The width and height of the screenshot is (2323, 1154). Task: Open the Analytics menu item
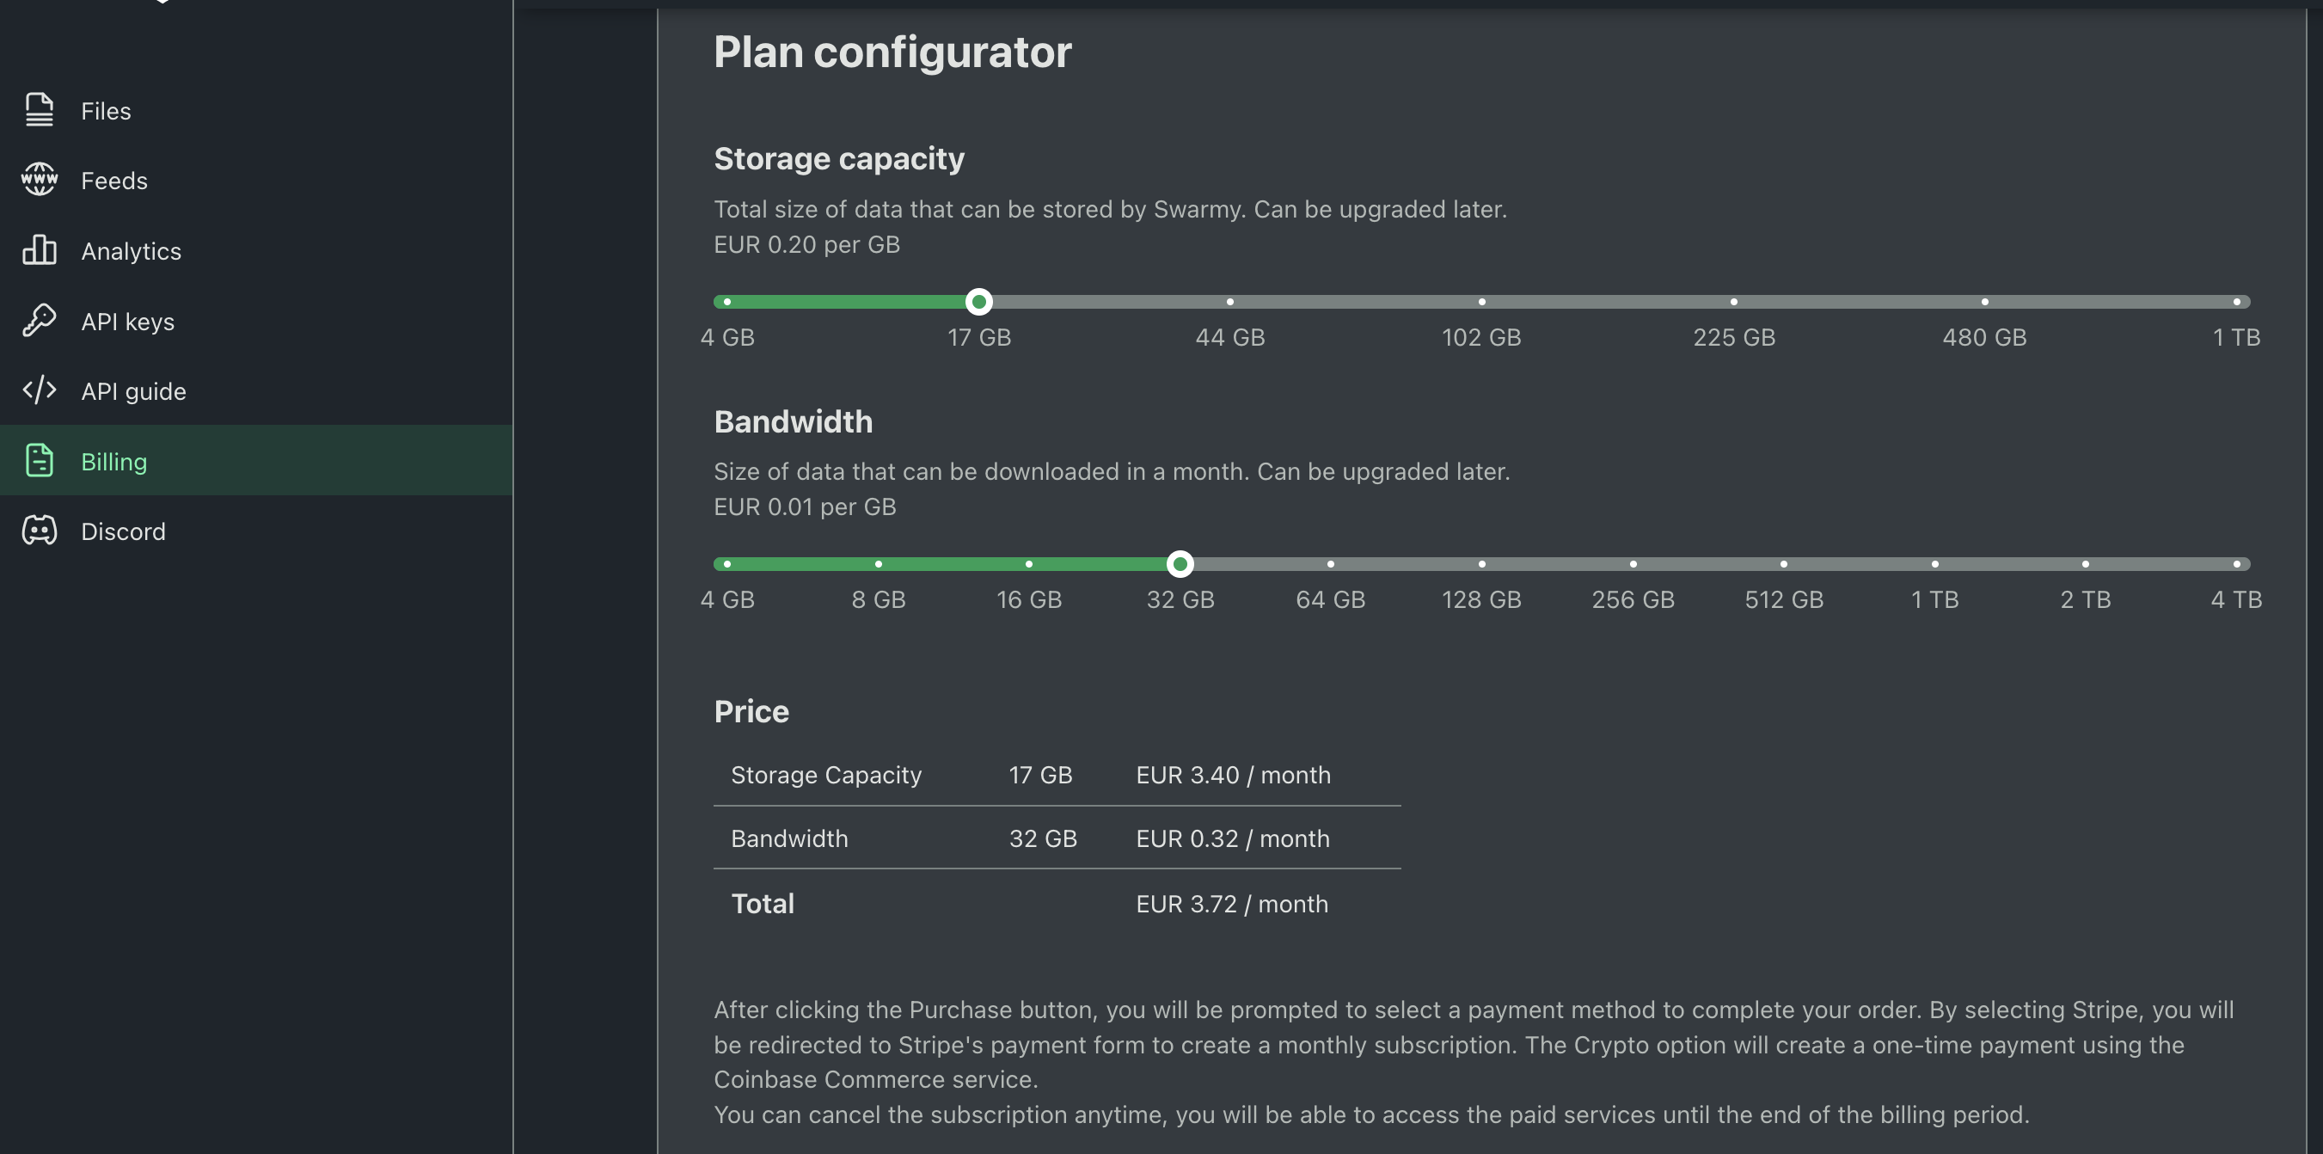(131, 251)
